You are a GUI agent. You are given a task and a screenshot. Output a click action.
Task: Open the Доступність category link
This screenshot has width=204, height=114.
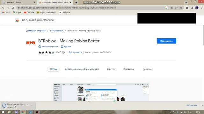click(x=75, y=52)
